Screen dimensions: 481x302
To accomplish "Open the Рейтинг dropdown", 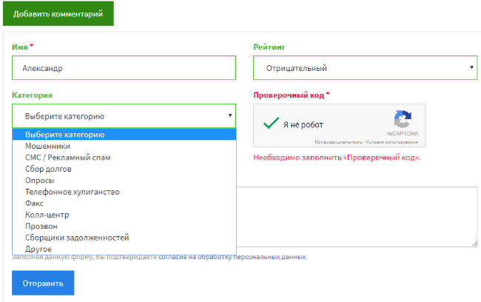I will [365, 68].
